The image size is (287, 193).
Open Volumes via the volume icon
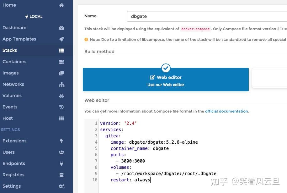point(61,96)
